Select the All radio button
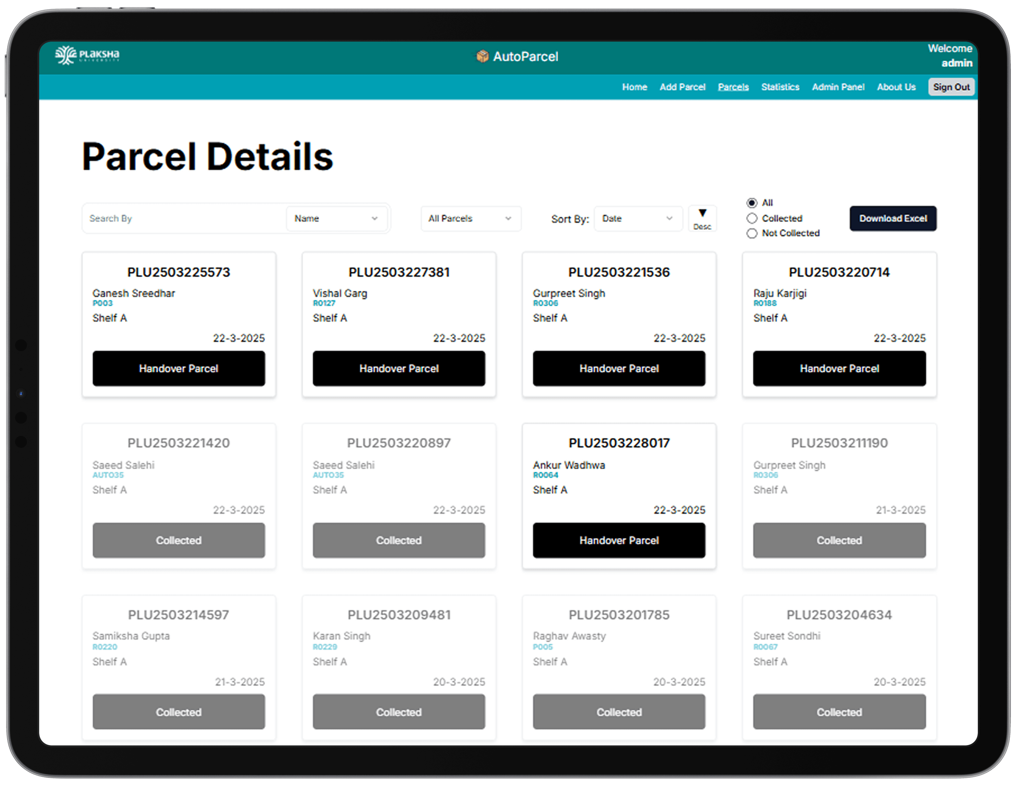1017x787 pixels. tap(751, 202)
